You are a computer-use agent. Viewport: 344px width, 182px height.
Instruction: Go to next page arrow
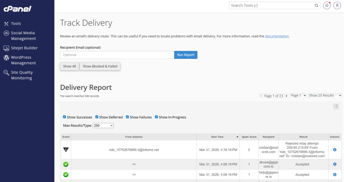tap(287, 96)
